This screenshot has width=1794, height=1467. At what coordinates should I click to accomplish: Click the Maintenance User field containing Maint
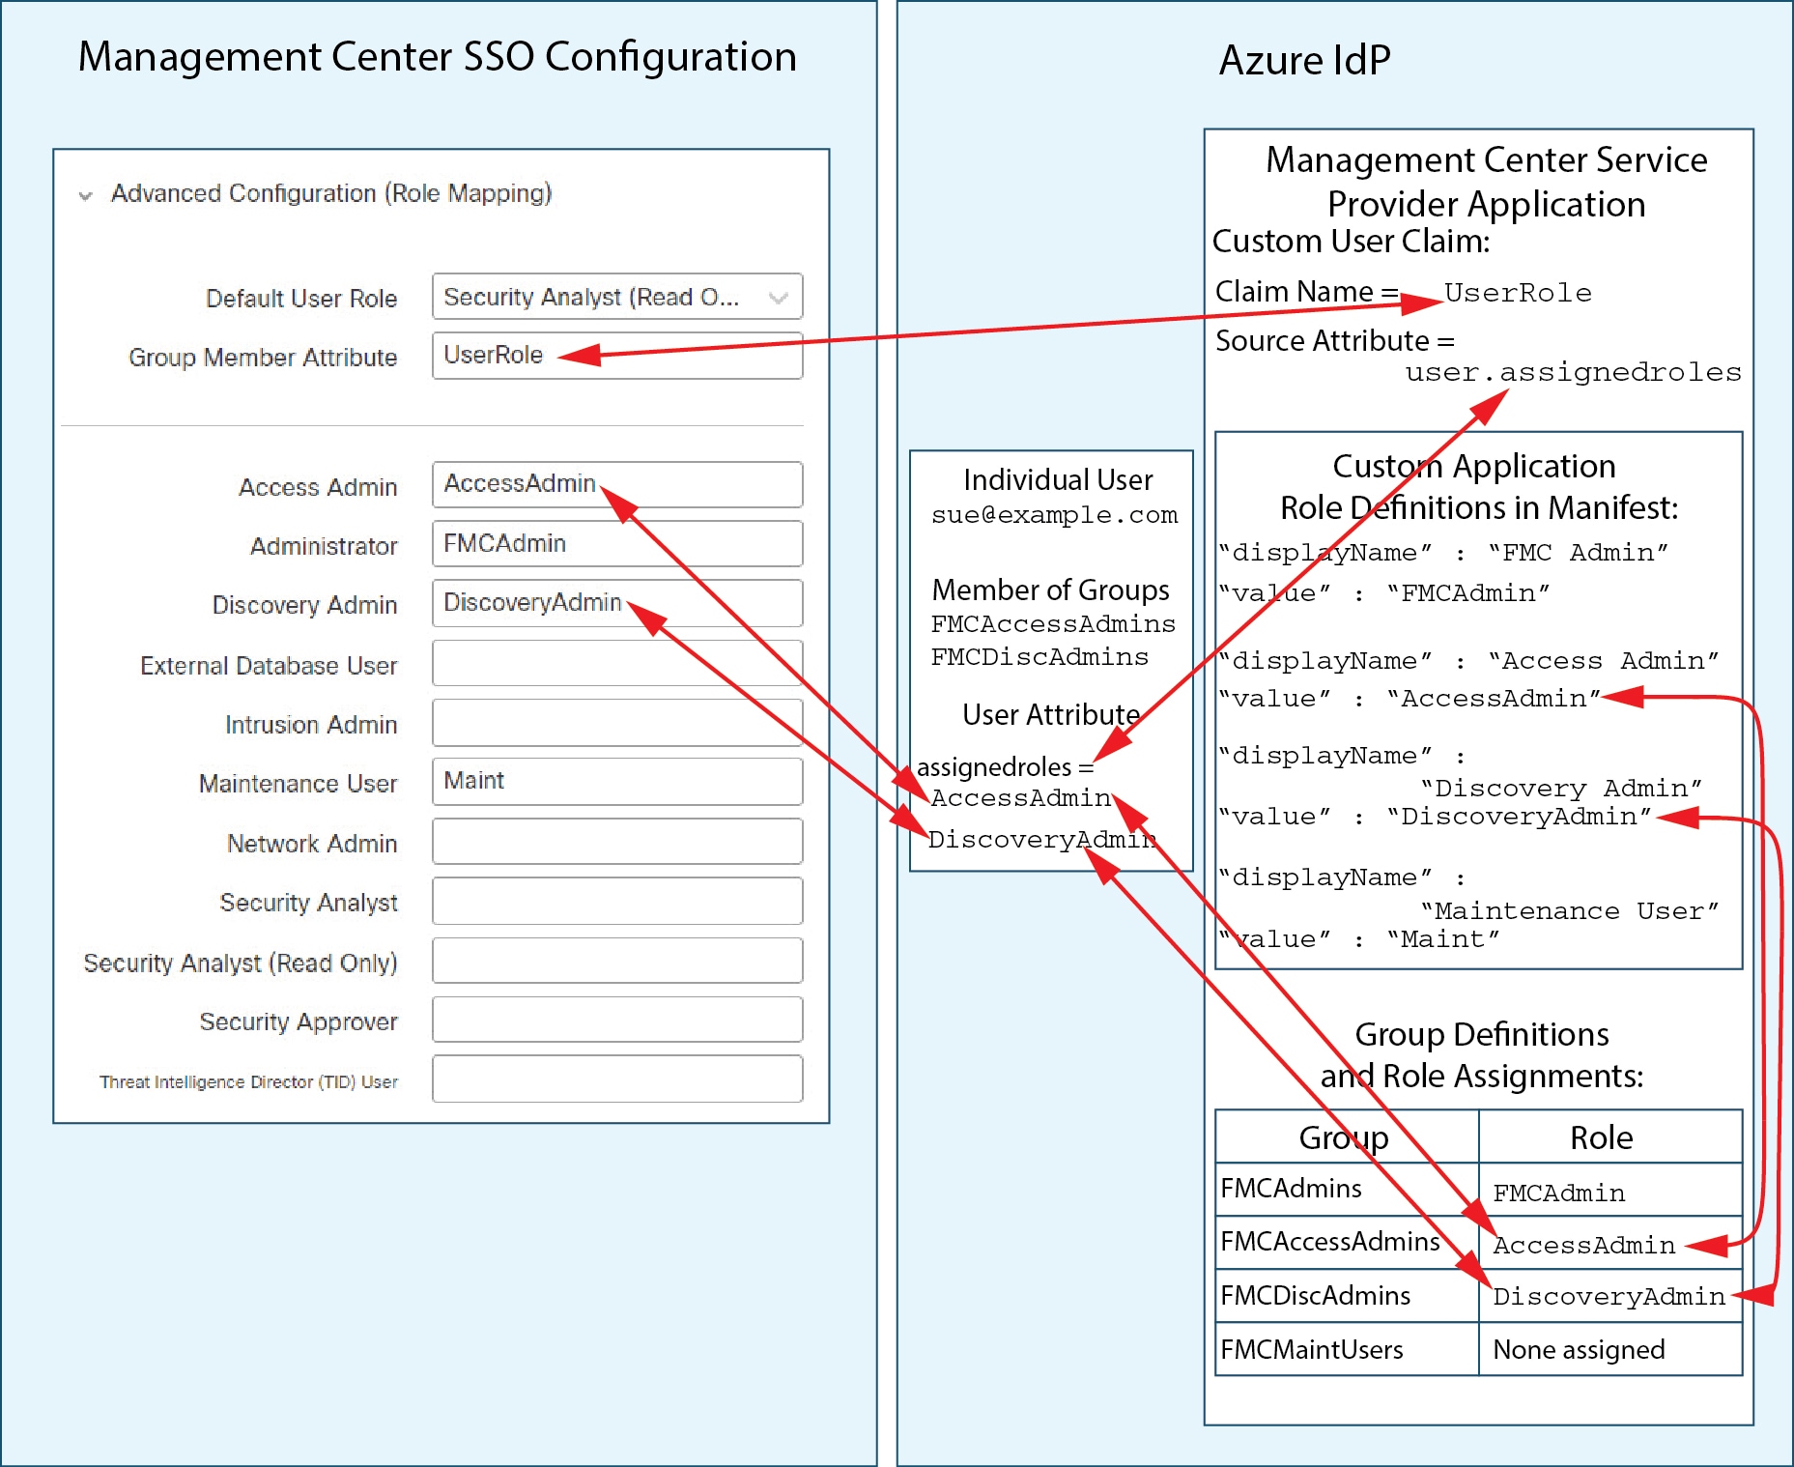617,781
